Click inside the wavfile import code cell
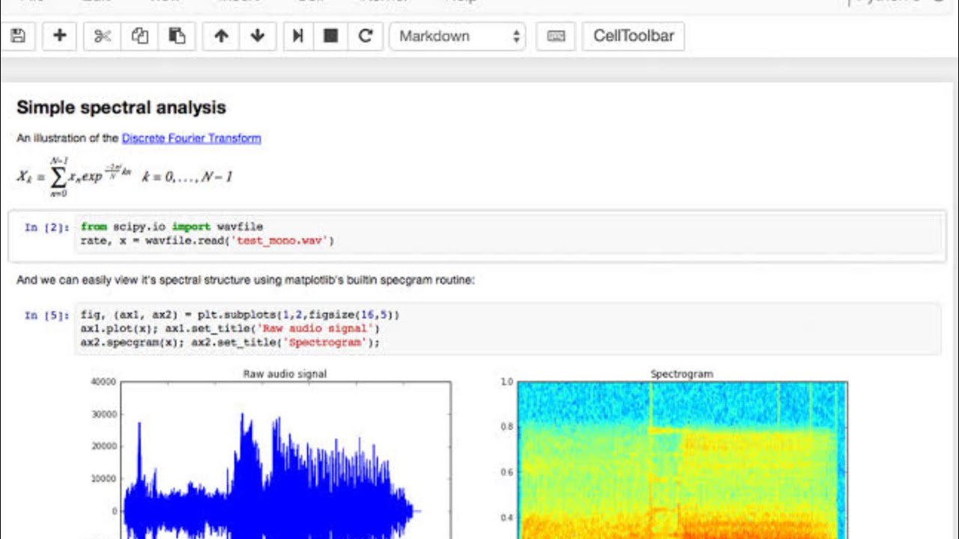 click(509, 234)
